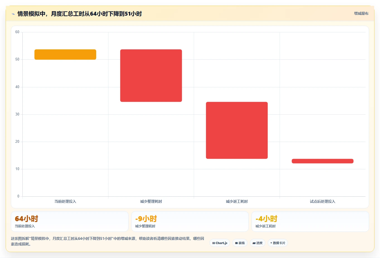The image size is (380, 258).
Task: Click the red 减少整理耗时 waterfall bar
Action: click(x=151, y=76)
